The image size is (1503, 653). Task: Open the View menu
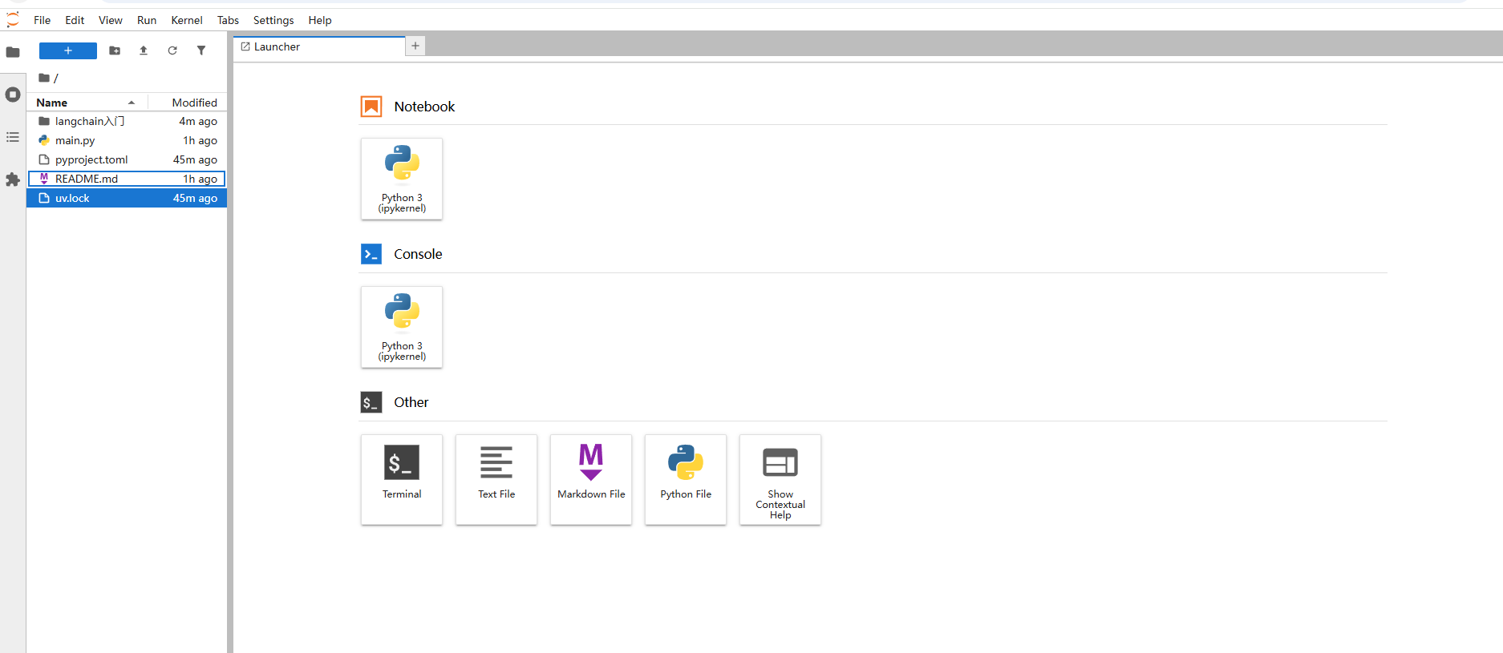pos(111,20)
